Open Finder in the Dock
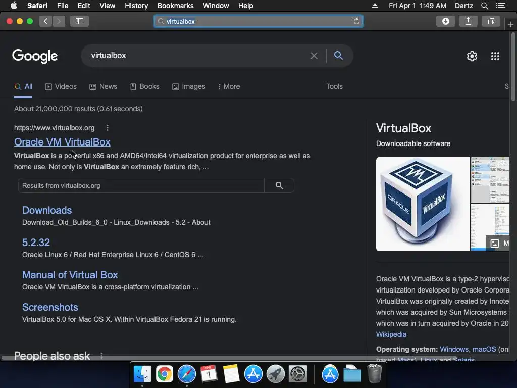 pos(142,374)
